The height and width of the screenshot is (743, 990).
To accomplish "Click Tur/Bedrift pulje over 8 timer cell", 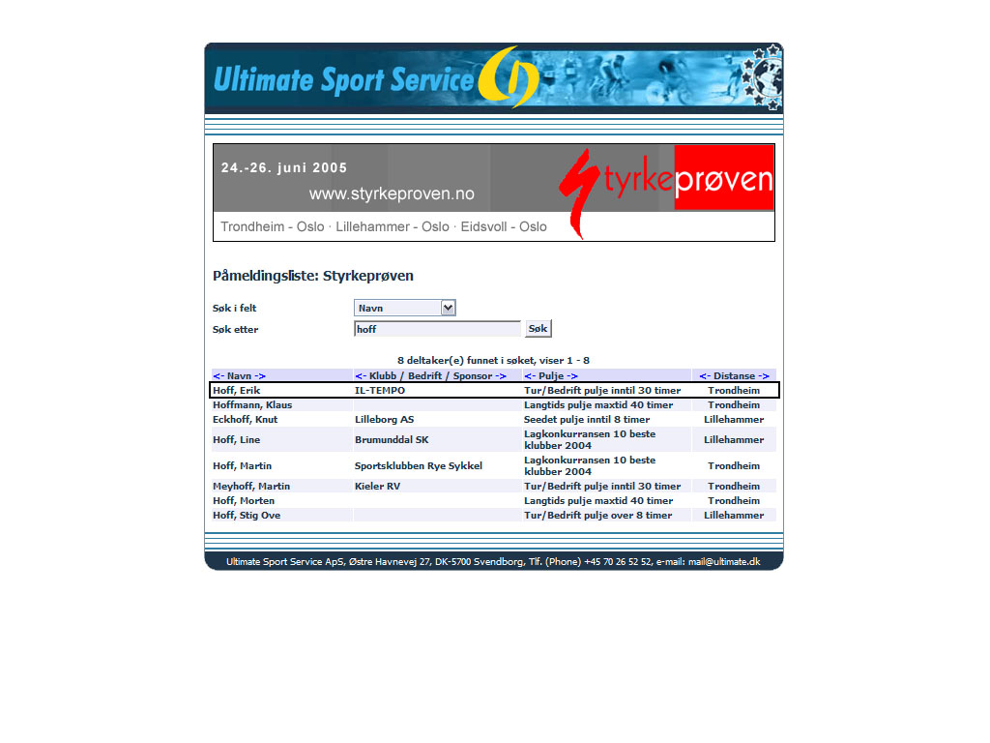I will tap(597, 515).
